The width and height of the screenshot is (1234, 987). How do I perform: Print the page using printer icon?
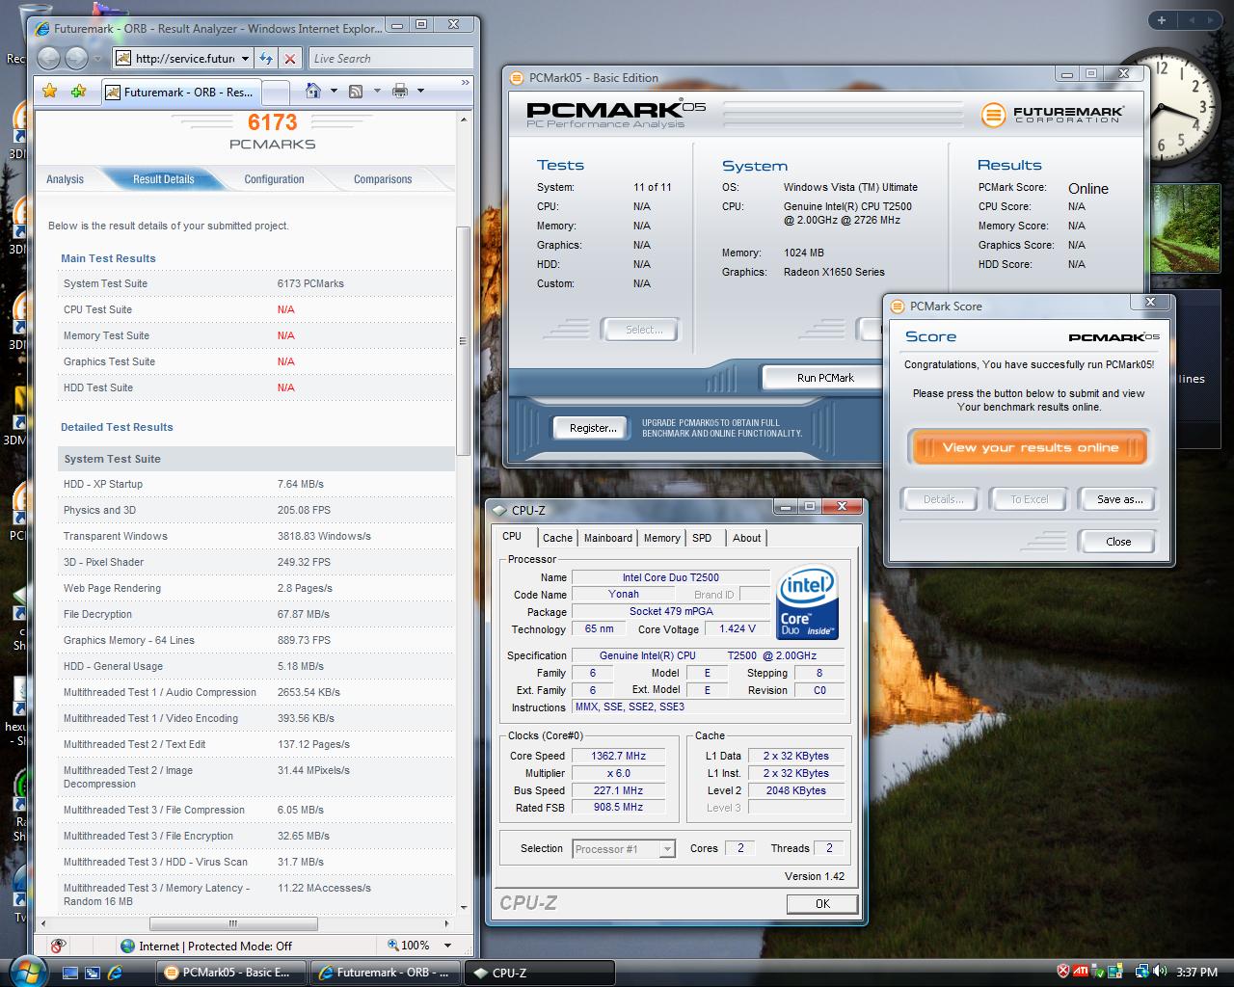[x=400, y=91]
